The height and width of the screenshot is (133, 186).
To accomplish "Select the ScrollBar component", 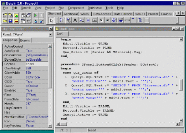I will (x=127, y=20).
